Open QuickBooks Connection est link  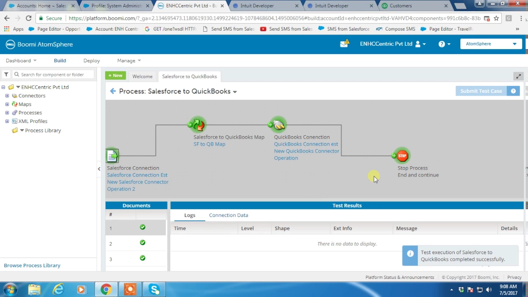[306, 144]
